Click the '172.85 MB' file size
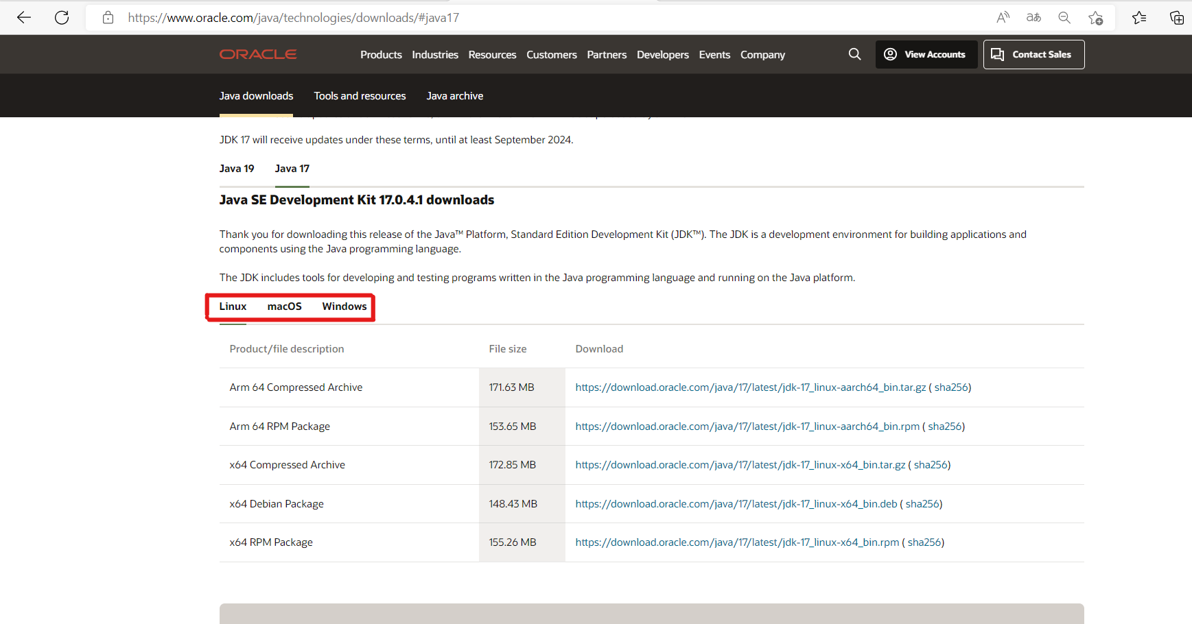Screen dimensions: 1192x624 [x=512, y=465]
